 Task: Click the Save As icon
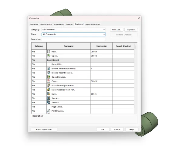[x=49, y=98]
